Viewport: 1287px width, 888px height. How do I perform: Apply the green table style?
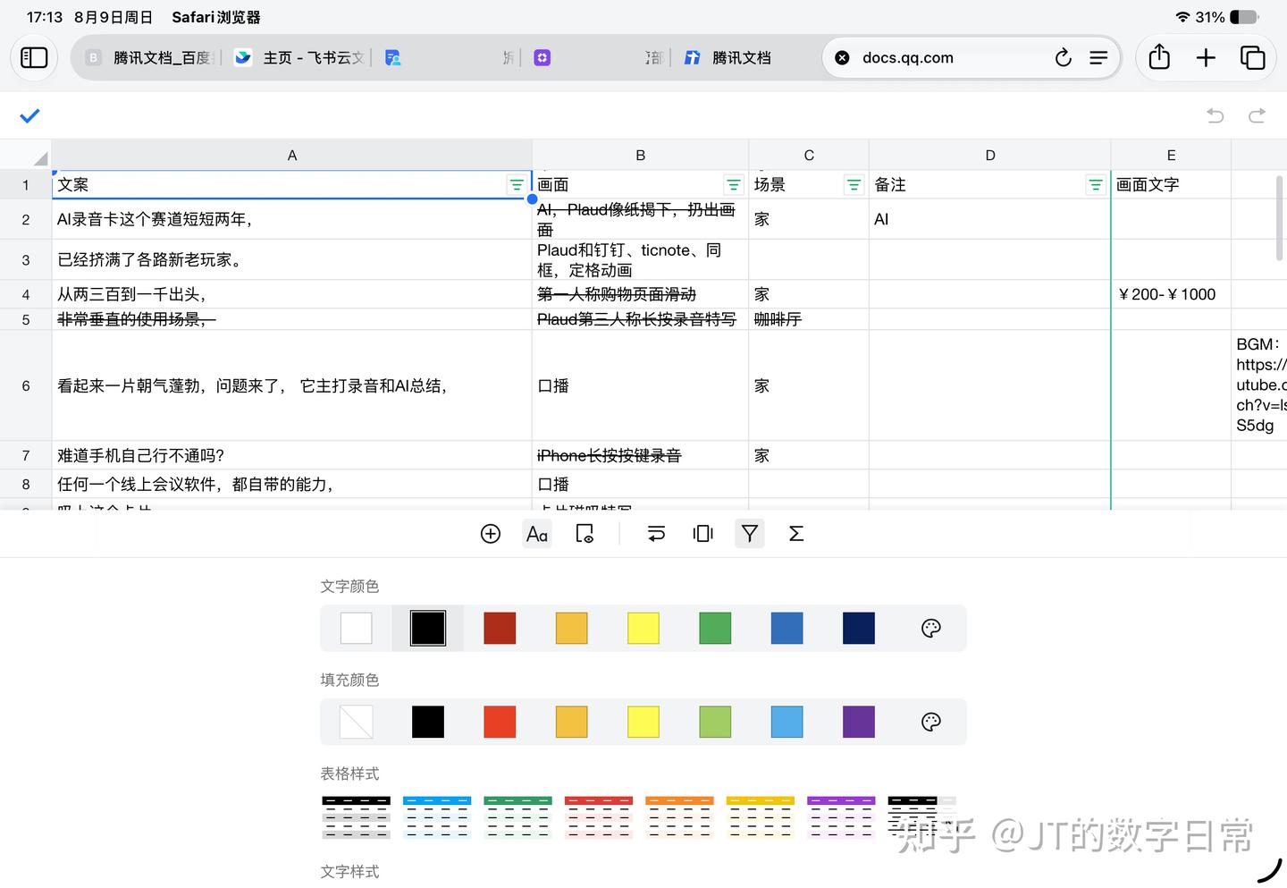pos(517,817)
